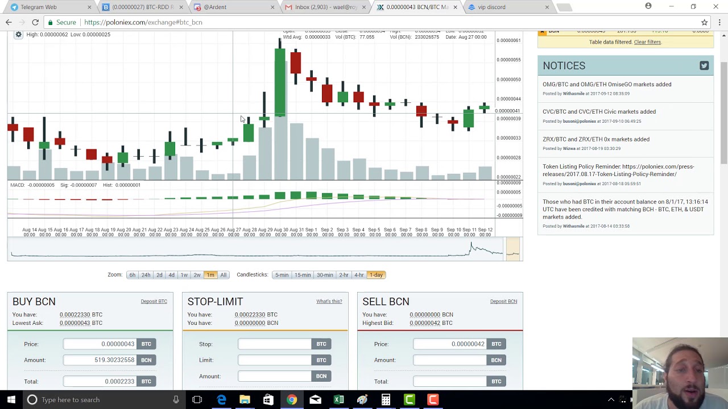This screenshot has width=728, height=409.
Task: Click Buy BCN Price input field
Action: [x=100, y=344]
